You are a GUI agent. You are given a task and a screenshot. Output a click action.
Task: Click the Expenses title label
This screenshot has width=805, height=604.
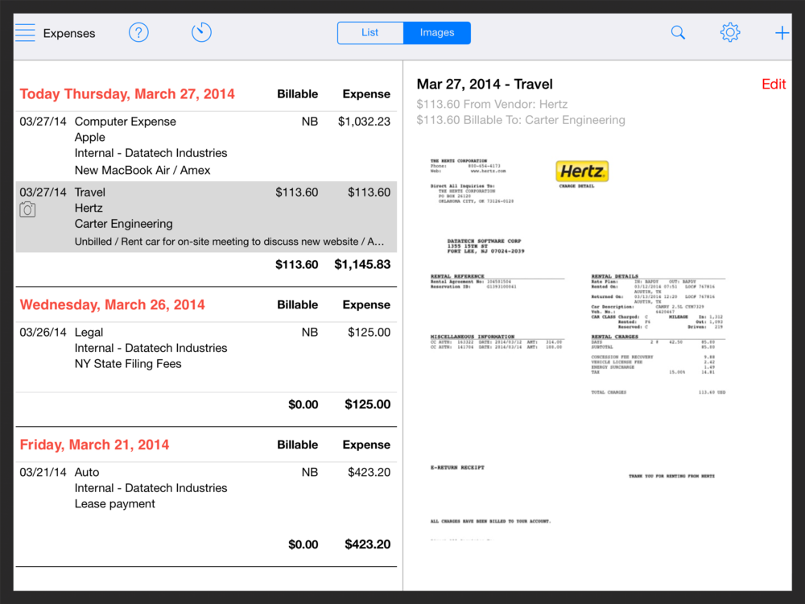pos(69,33)
